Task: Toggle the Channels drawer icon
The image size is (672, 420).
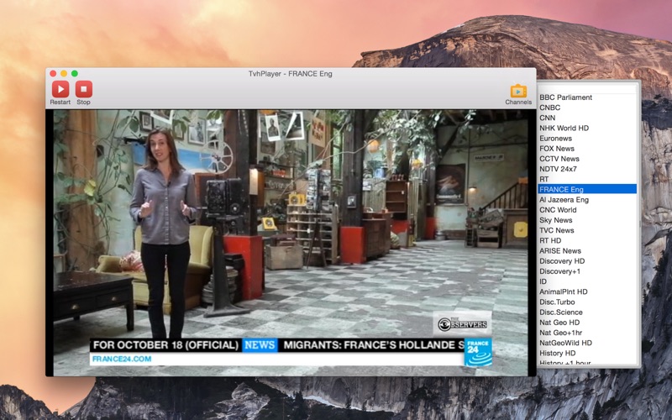Action: tap(518, 91)
